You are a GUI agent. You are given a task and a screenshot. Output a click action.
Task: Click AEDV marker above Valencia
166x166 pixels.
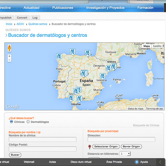point(103,76)
